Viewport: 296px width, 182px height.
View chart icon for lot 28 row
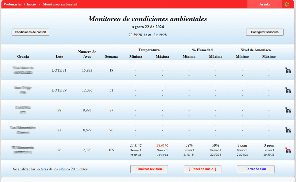(x=288, y=110)
